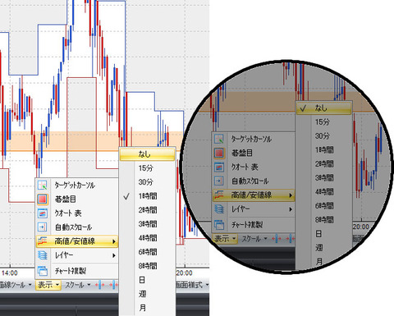Viewport: 394px width, 316px height.
Task: Choose 週 in magnified submenu
Action: (323, 248)
